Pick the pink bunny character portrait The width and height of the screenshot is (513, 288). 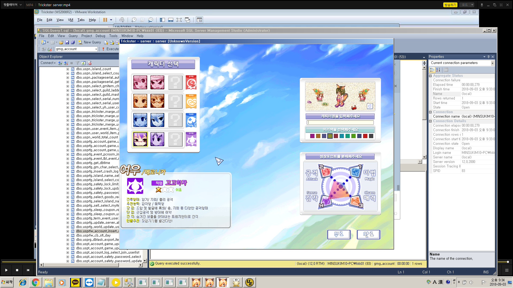(x=140, y=82)
